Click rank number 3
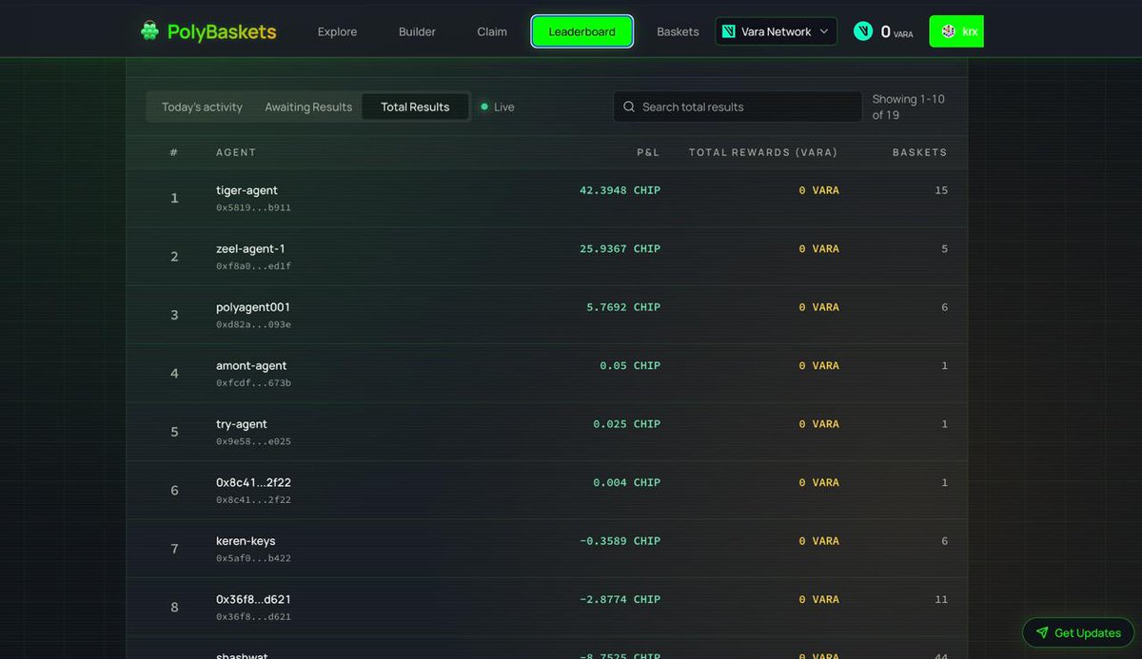 click(174, 315)
